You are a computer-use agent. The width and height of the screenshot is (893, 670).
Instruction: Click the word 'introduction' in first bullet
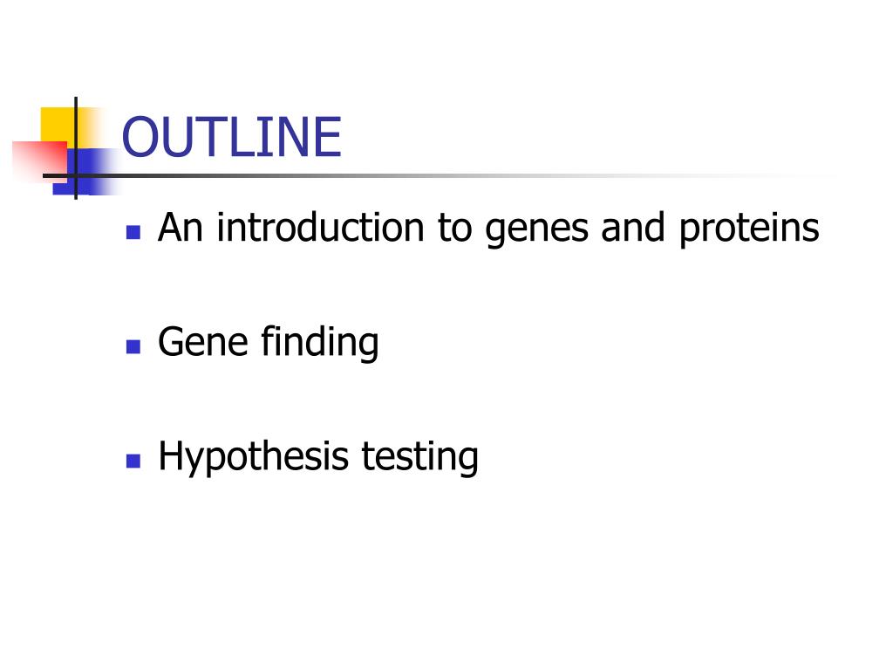click(x=321, y=228)
